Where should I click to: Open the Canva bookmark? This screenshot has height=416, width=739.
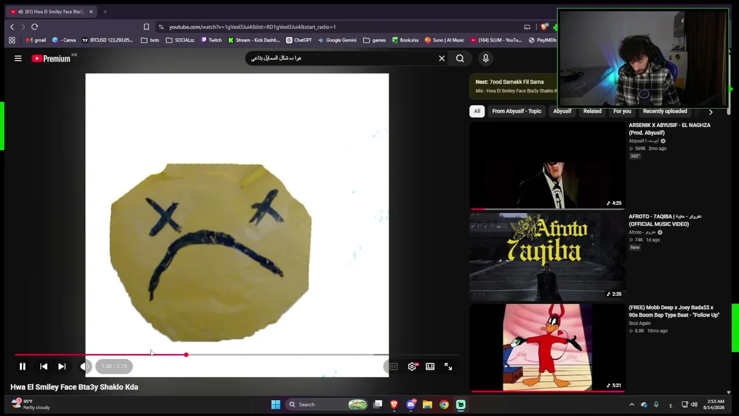64,40
